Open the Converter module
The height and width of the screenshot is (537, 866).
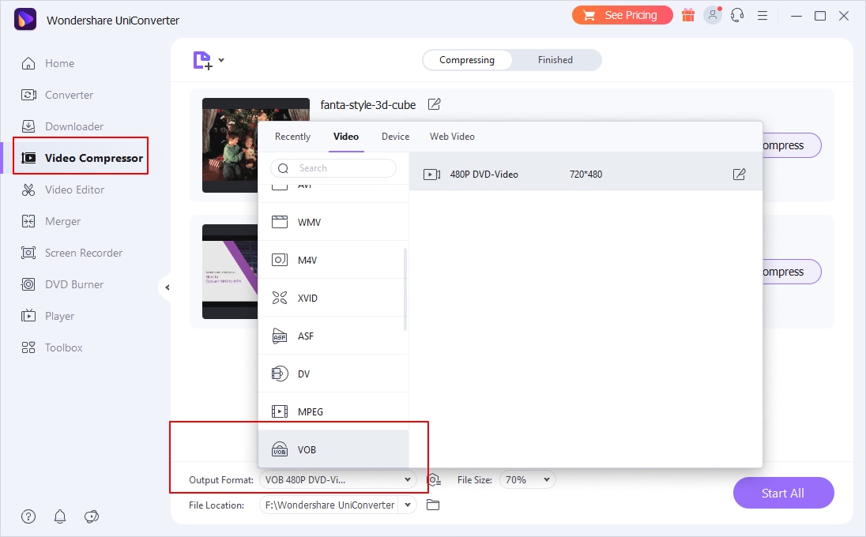(x=57, y=95)
